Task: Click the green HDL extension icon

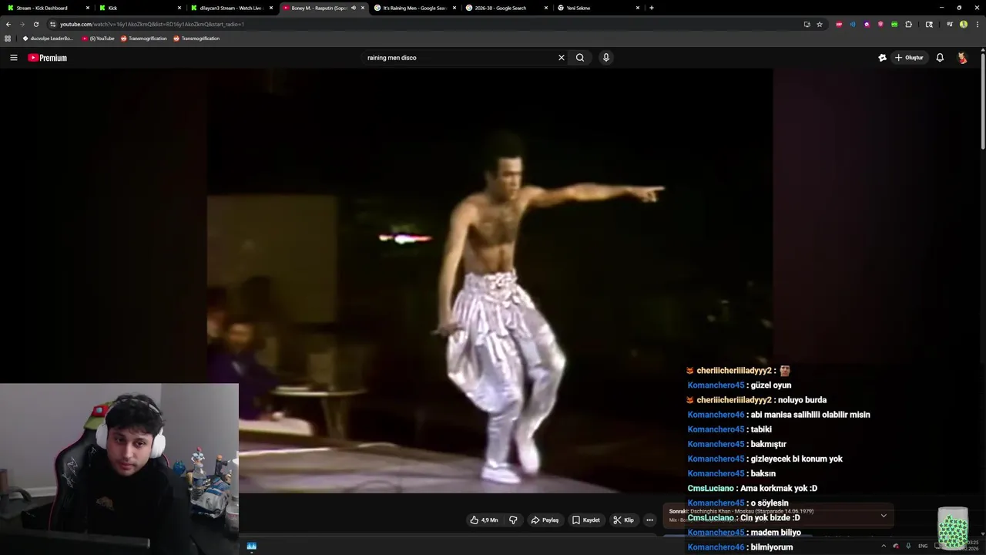Action: (x=894, y=24)
